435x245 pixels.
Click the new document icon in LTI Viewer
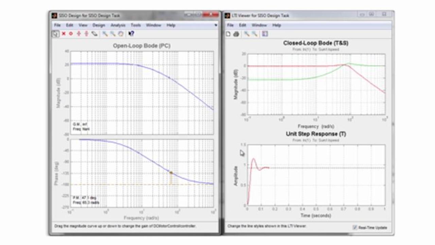(x=228, y=34)
